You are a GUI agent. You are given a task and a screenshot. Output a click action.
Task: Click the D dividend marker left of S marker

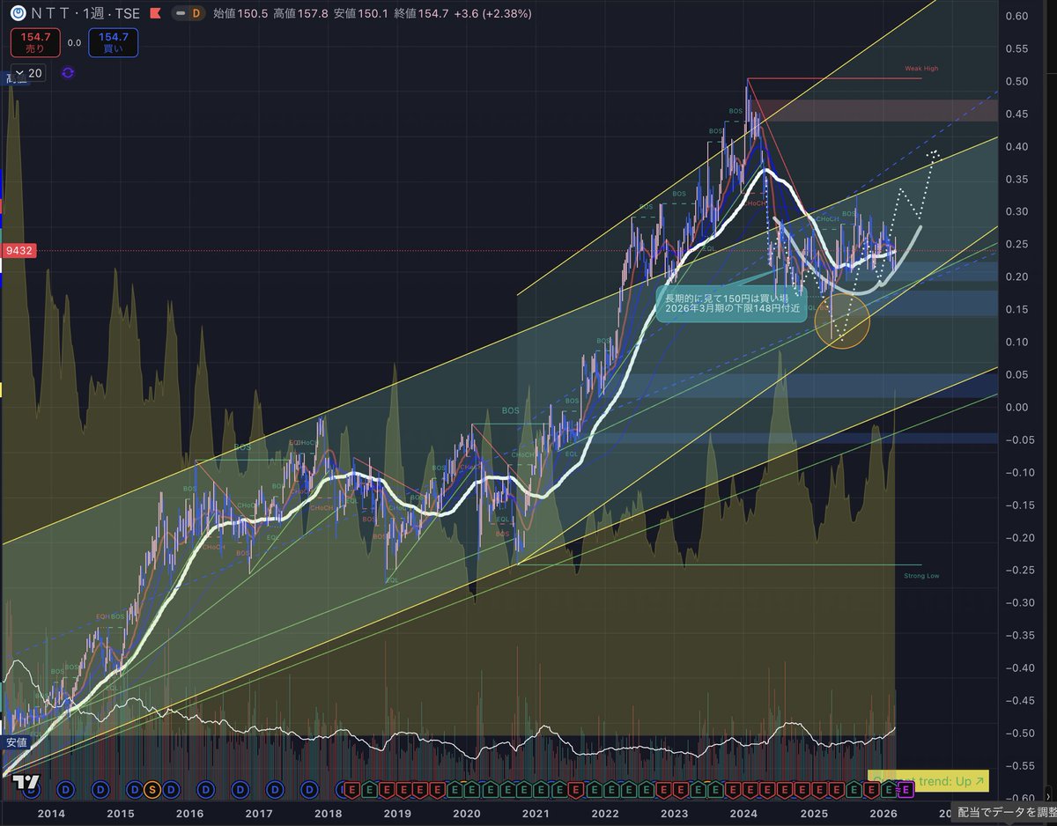coord(135,788)
